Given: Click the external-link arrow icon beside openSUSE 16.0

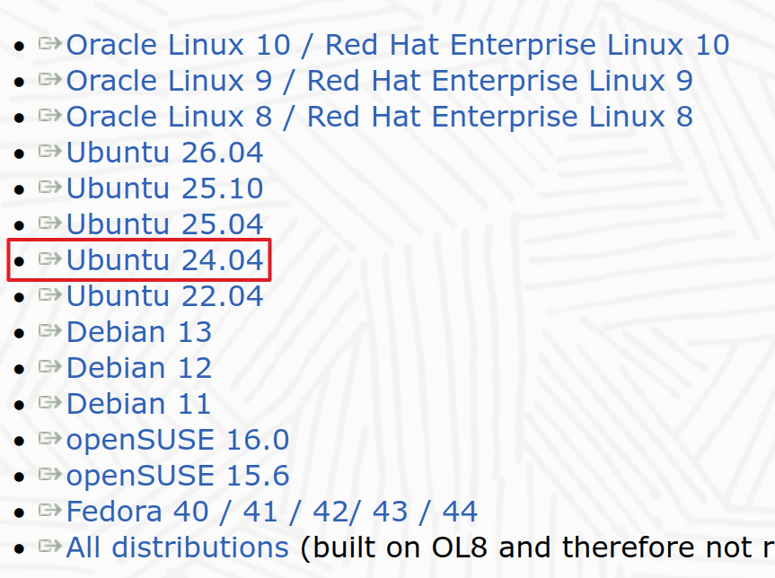Looking at the screenshot, I should tap(50, 438).
